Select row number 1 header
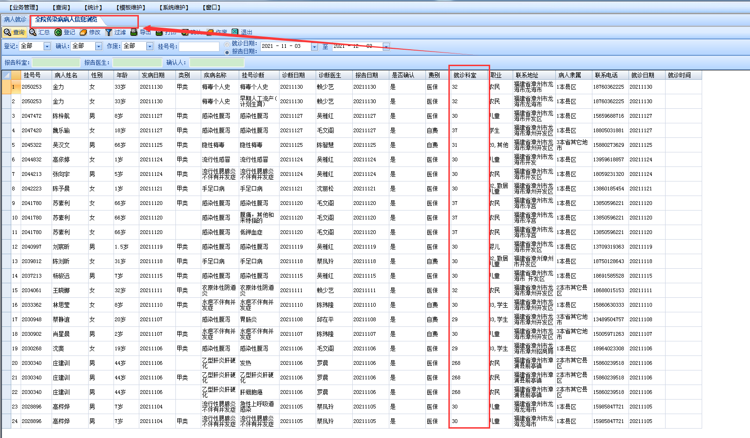 click(15, 87)
